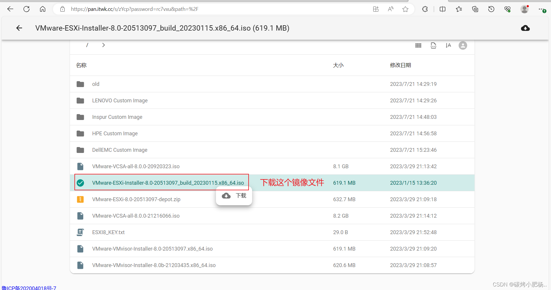This screenshot has width=551, height=290.
Task: Click the 29.0 B size cell
Action: tap(340, 232)
